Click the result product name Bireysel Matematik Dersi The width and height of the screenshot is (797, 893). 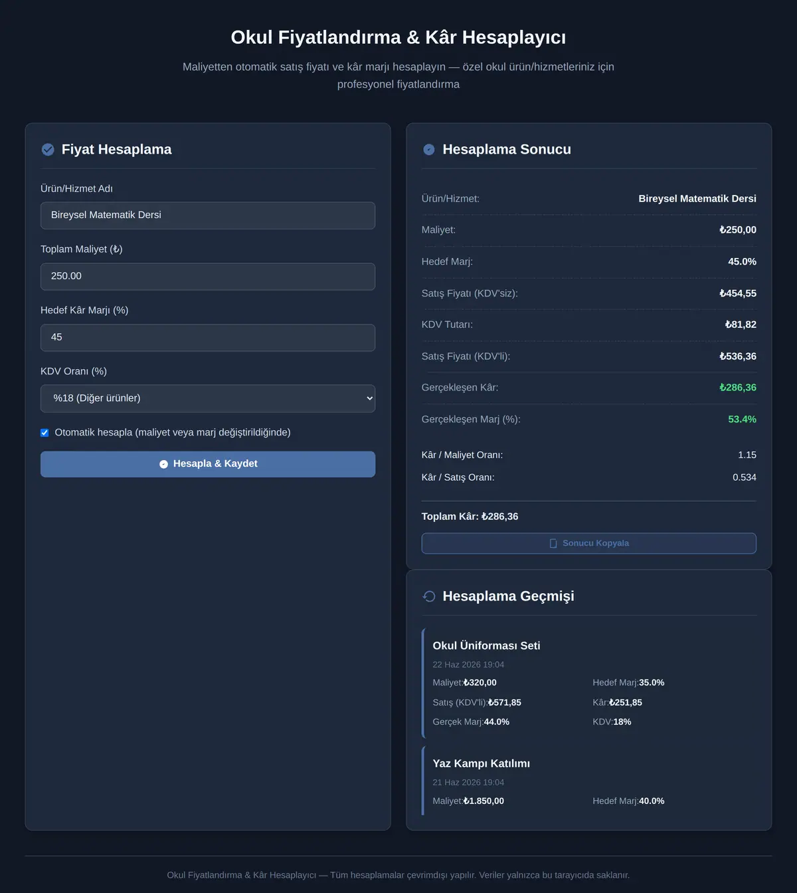tap(697, 199)
